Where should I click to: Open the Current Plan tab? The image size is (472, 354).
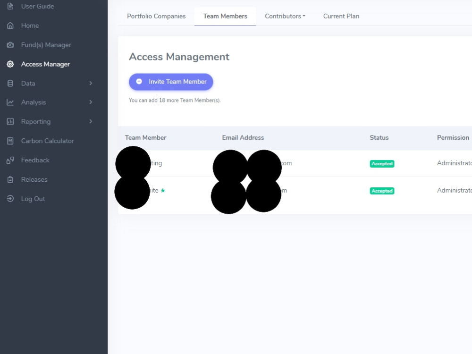click(341, 16)
